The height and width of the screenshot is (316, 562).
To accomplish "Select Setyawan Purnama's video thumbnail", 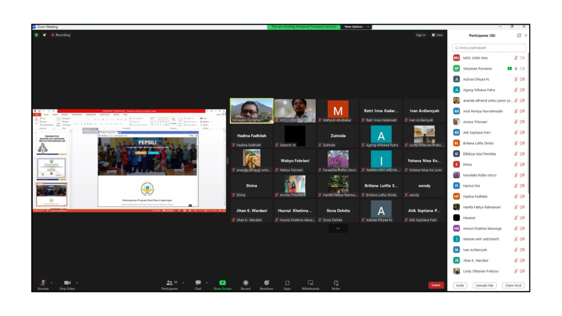I will point(251,110).
